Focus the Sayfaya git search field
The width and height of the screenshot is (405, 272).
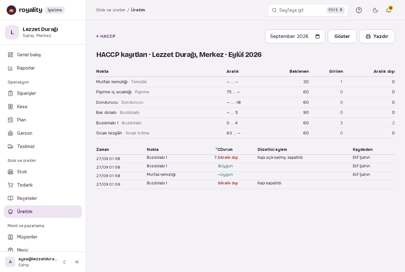(308, 10)
